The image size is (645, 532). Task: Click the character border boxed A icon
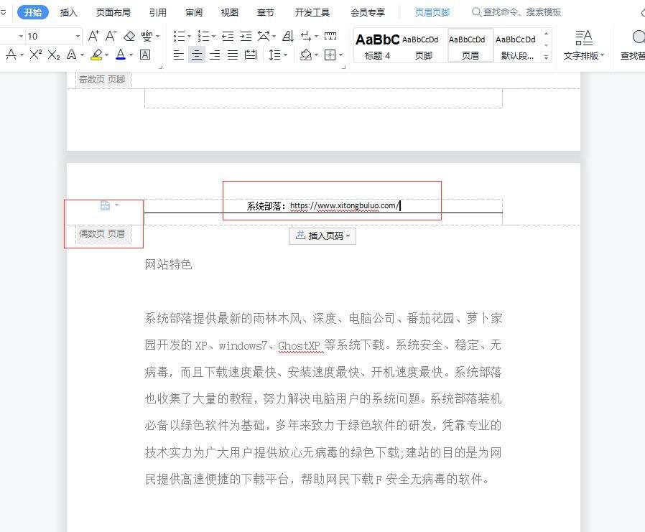click(145, 55)
